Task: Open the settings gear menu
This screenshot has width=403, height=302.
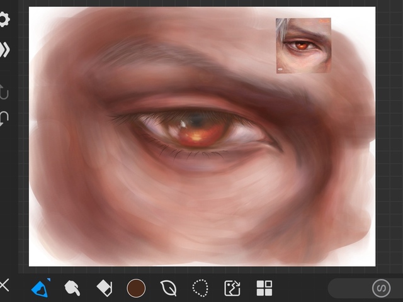Action: [4, 20]
